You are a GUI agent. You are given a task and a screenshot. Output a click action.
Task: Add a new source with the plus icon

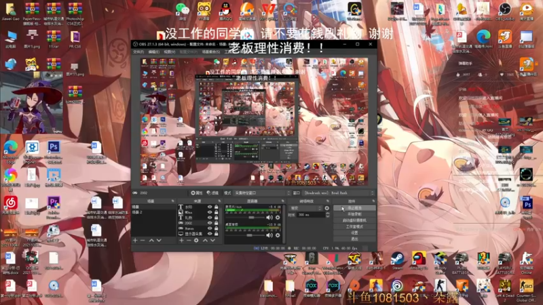click(x=181, y=241)
